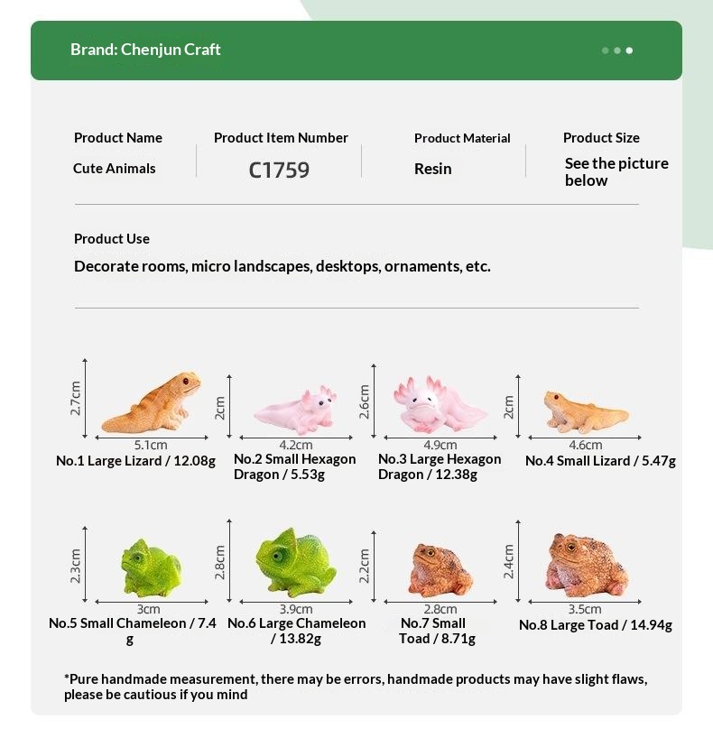Select the middle pagination dot in header
This screenshot has height=747, width=713.
(617, 51)
